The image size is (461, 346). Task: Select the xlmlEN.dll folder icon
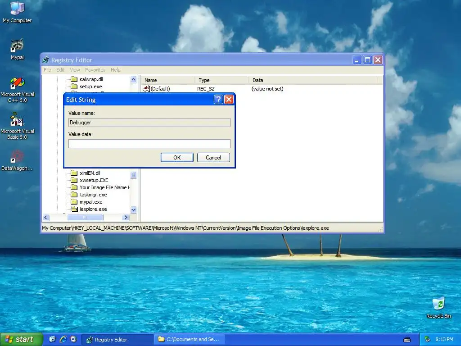(x=74, y=173)
